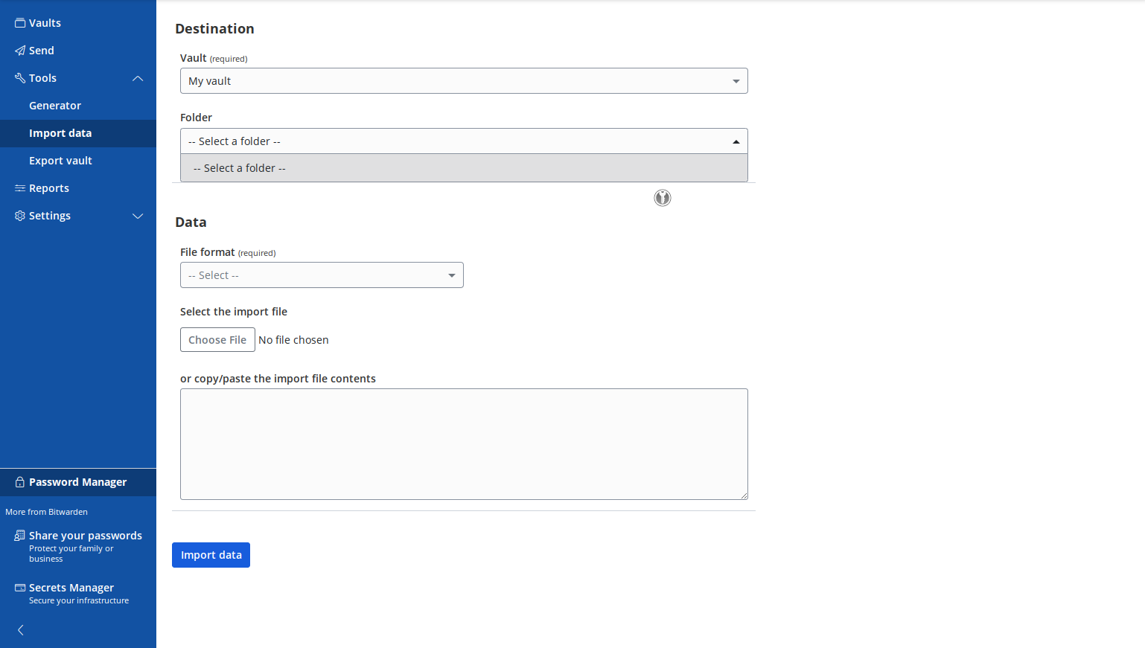This screenshot has height=648, width=1145.
Task: Click the Vaults icon in sidebar
Action: [x=20, y=23]
